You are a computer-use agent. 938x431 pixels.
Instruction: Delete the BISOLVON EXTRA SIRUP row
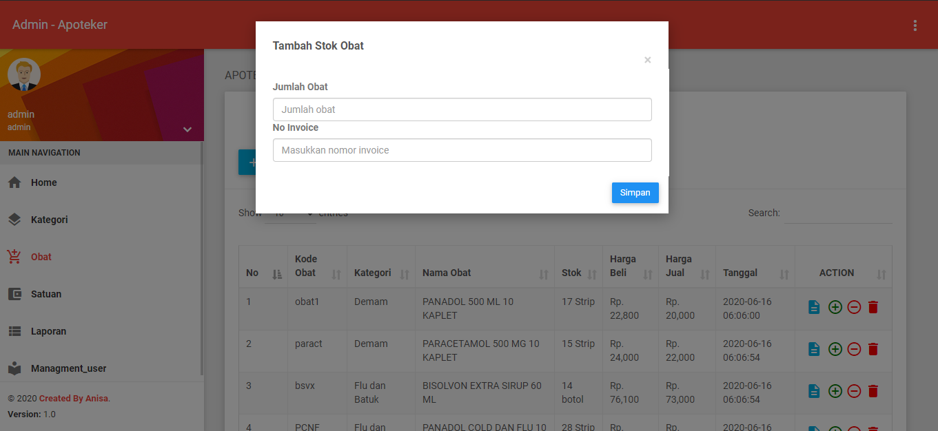tap(873, 391)
